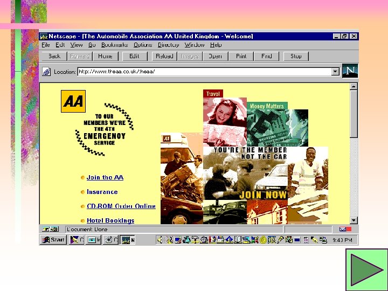The height and width of the screenshot is (291, 388).
Task: Switch to the CD player taskbar button
Action: 110,240
